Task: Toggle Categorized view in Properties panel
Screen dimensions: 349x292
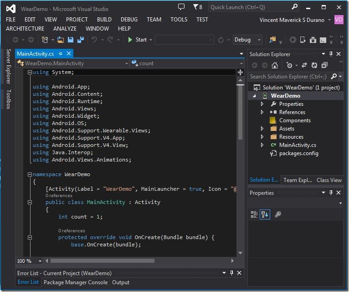Action: (x=254, y=214)
